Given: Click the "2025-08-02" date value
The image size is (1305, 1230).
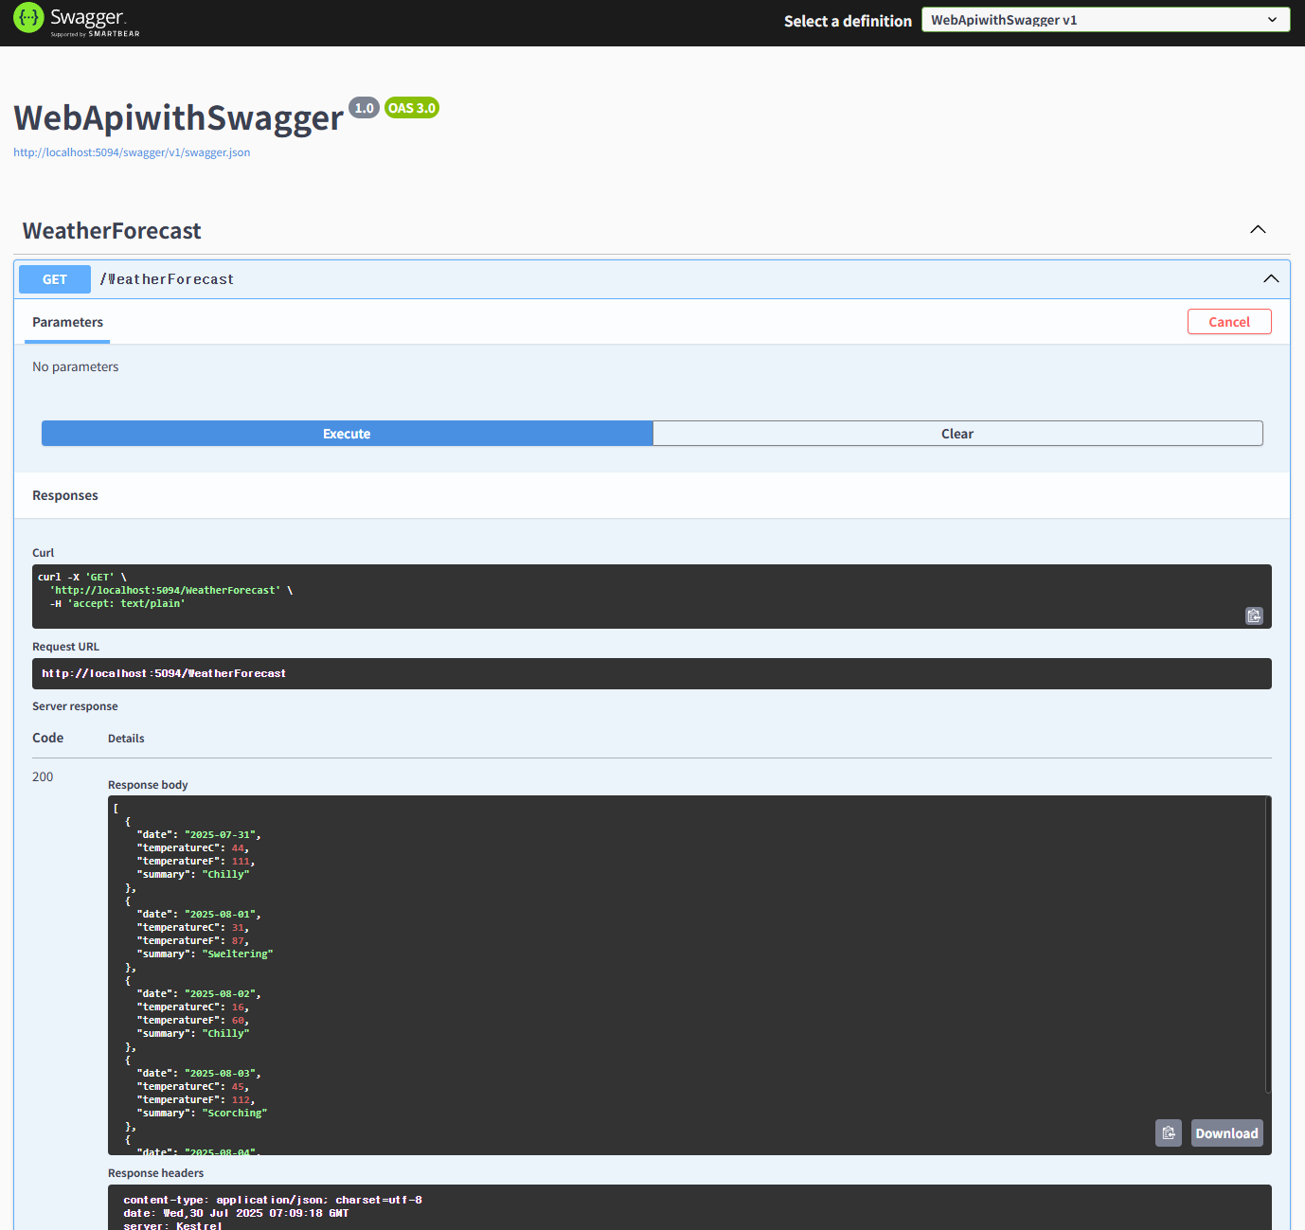Looking at the screenshot, I should pos(220,994).
